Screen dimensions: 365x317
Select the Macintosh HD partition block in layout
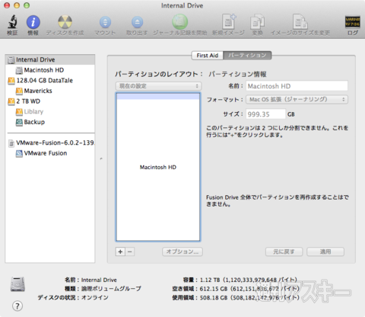[x=158, y=167]
